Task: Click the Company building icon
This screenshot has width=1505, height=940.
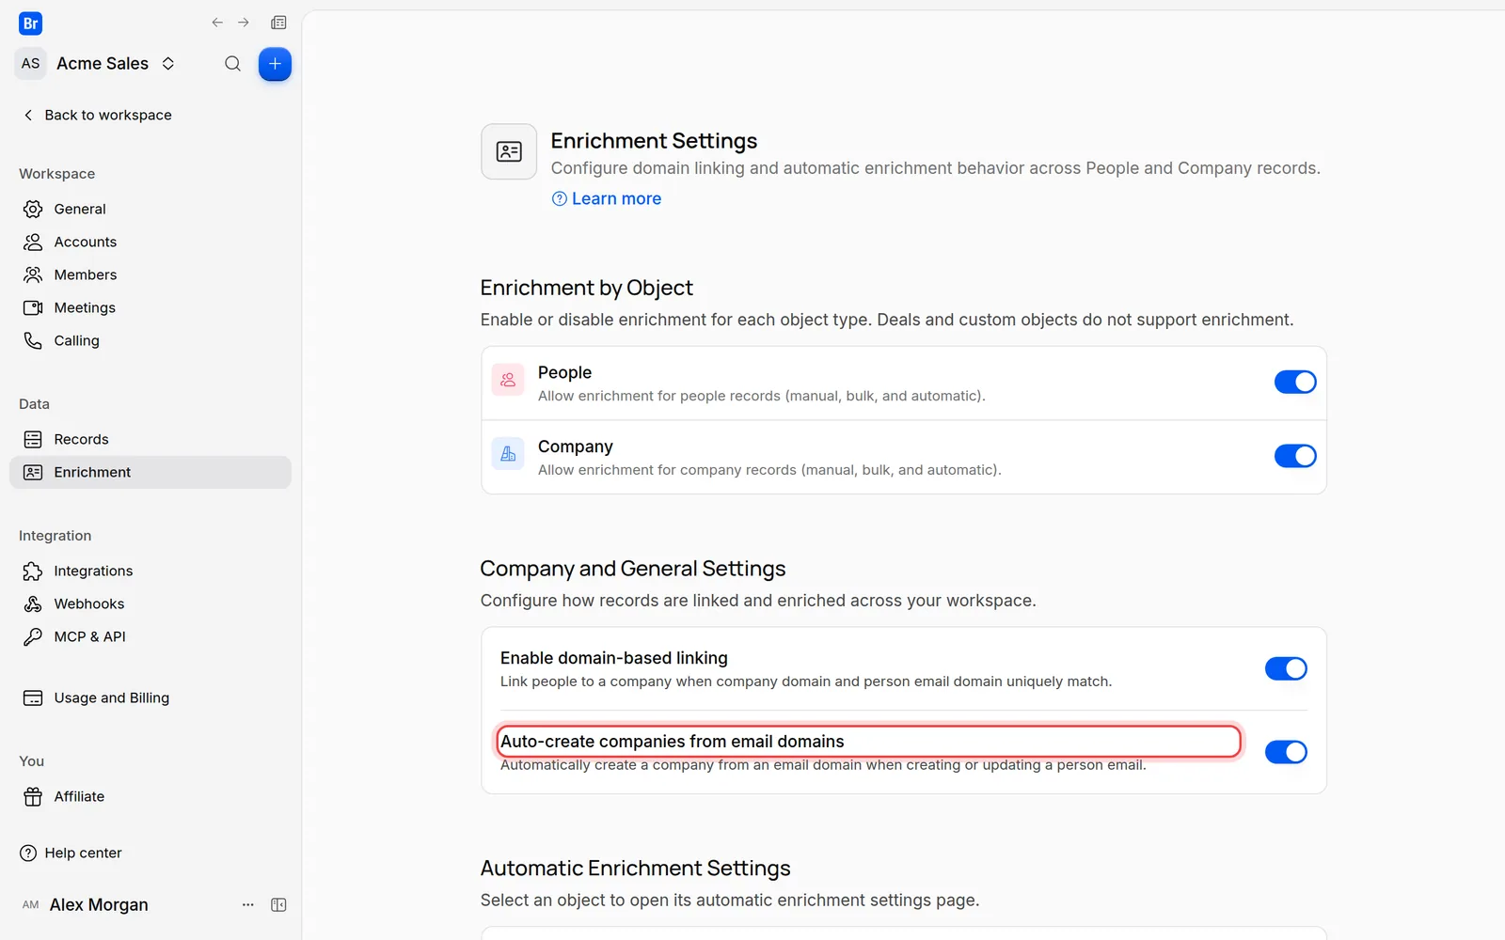Action: click(x=508, y=454)
